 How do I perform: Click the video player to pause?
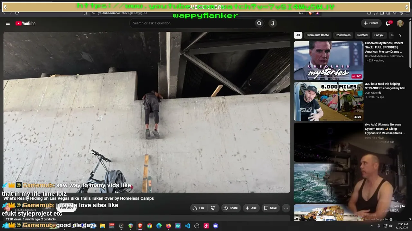pos(147,112)
